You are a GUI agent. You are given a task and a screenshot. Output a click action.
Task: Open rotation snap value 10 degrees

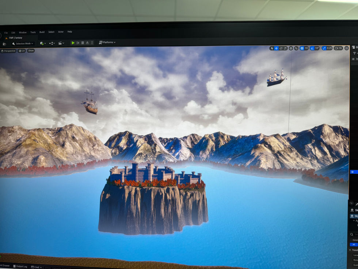(317, 48)
